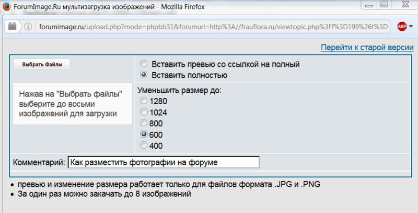Click the forumimage.ru URL address field
The height and width of the screenshot is (213, 418).
[x=209, y=27]
